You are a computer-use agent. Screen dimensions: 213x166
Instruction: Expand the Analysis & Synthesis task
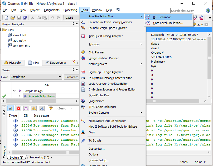pyautogui.click(x=20, y=96)
